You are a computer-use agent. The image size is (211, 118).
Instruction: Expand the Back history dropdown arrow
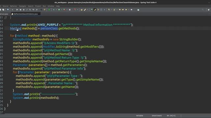coord(129,10)
